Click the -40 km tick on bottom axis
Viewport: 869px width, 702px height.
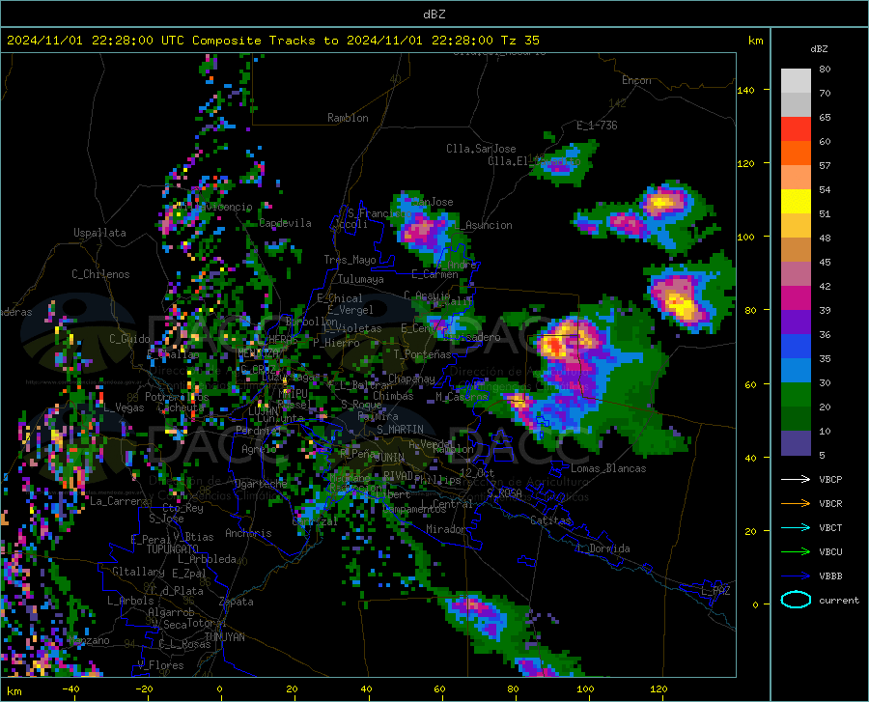(x=70, y=688)
